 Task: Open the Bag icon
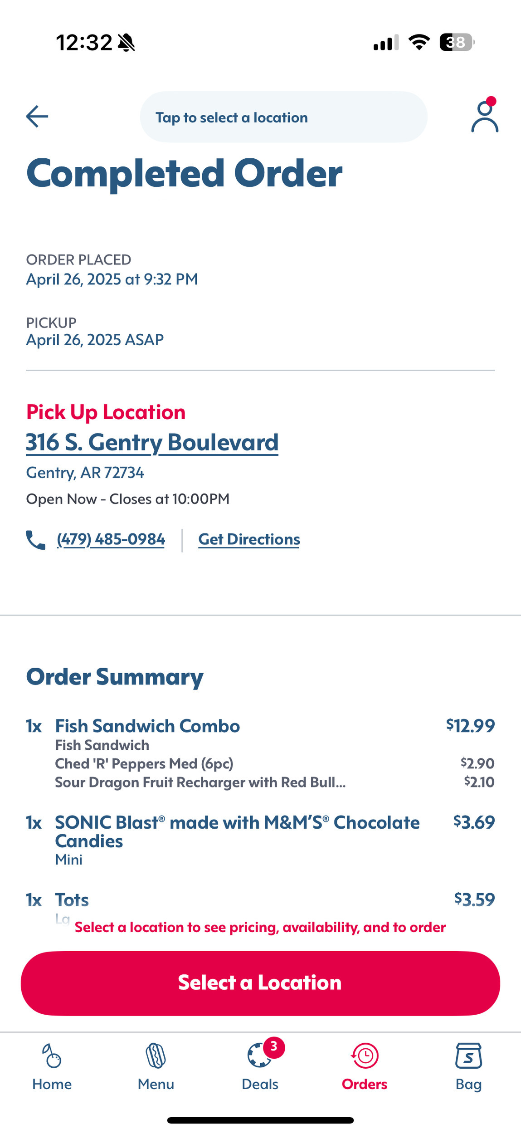coord(468,1055)
